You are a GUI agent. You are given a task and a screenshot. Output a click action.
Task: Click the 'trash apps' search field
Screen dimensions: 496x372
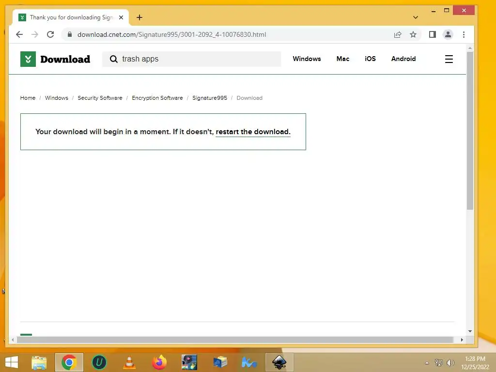(x=191, y=59)
